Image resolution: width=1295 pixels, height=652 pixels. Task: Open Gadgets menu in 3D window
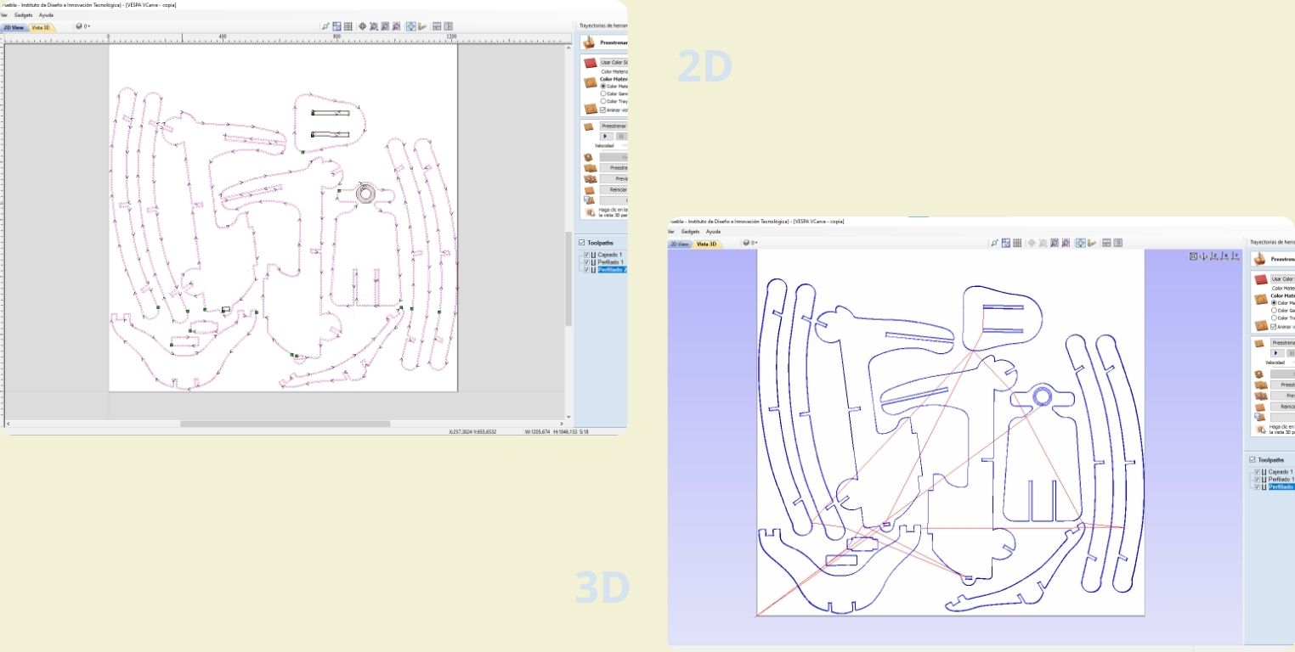(689, 231)
